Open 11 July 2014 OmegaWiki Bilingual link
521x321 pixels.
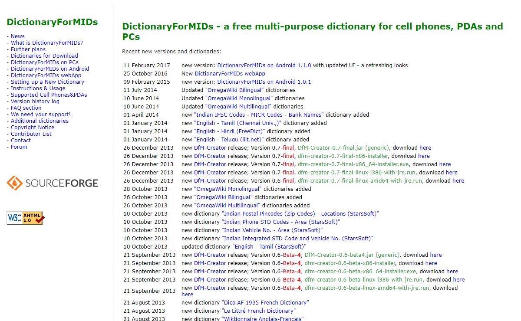(234, 90)
